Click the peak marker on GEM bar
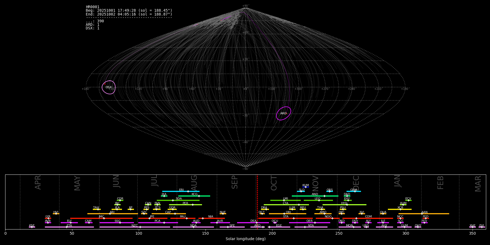490x245 pixels. (x=355, y=191)
